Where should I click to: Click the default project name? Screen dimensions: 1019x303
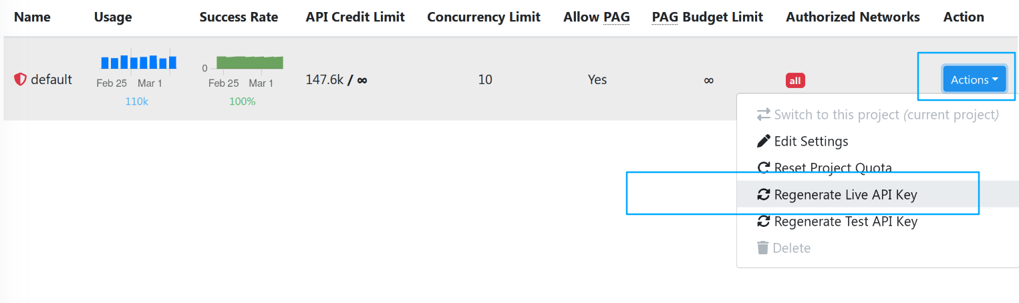pyautogui.click(x=51, y=79)
